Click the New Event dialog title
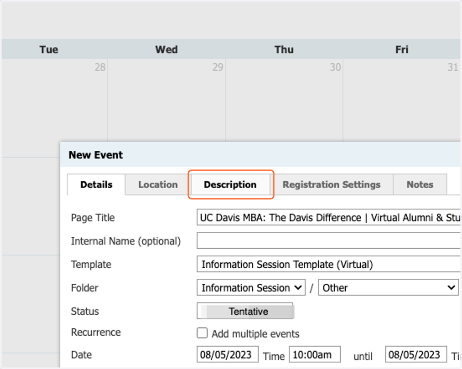The height and width of the screenshot is (369, 462). [x=96, y=155]
